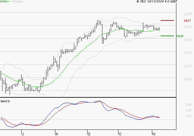The image size is (194, 136).
Task: Click the red 1937 resistance label
Action: click(x=187, y=21)
